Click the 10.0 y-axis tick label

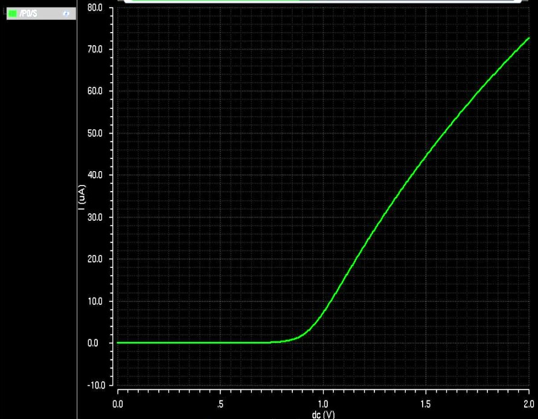click(95, 301)
